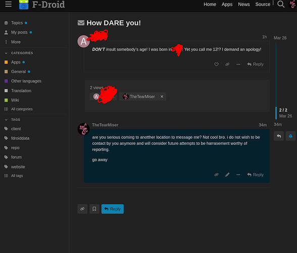
Task: Click the search magnifier icon
Action: click(x=281, y=4)
